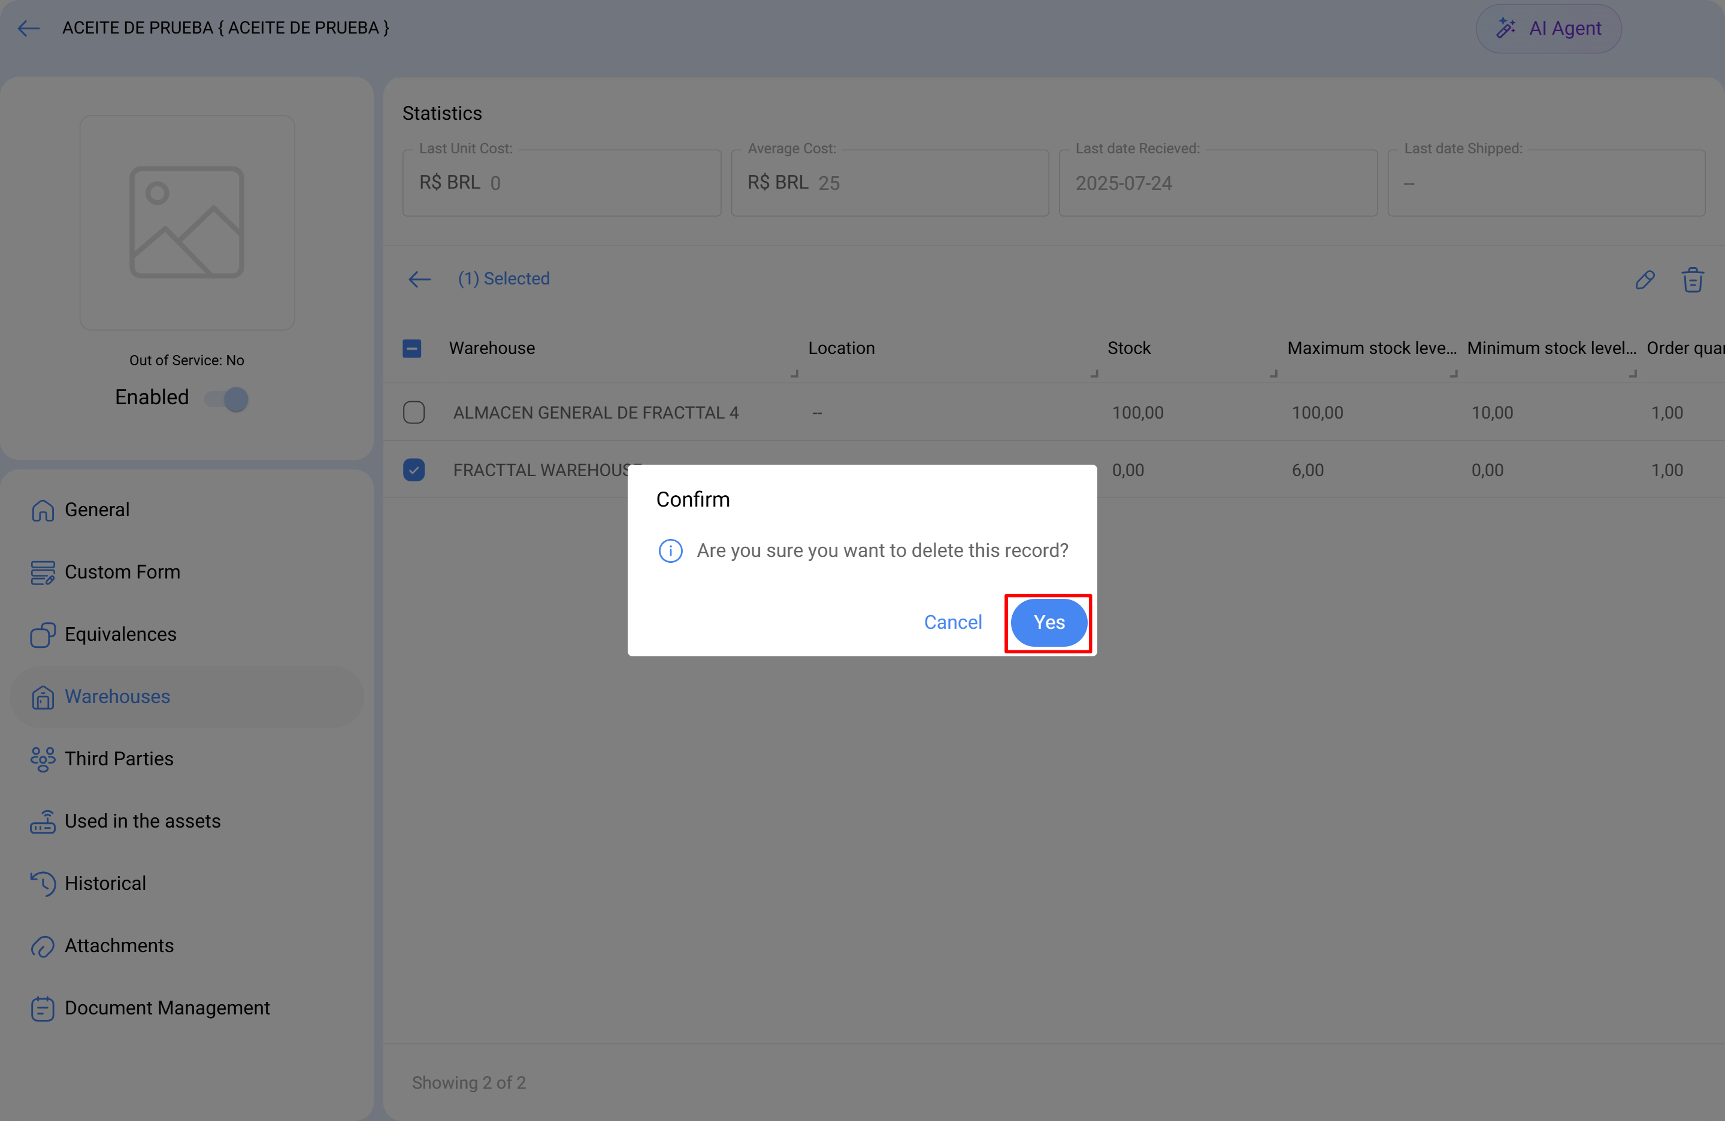This screenshot has width=1725, height=1121.
Task: Open Historical section via clock icon
Action: (x=43, y=883)
